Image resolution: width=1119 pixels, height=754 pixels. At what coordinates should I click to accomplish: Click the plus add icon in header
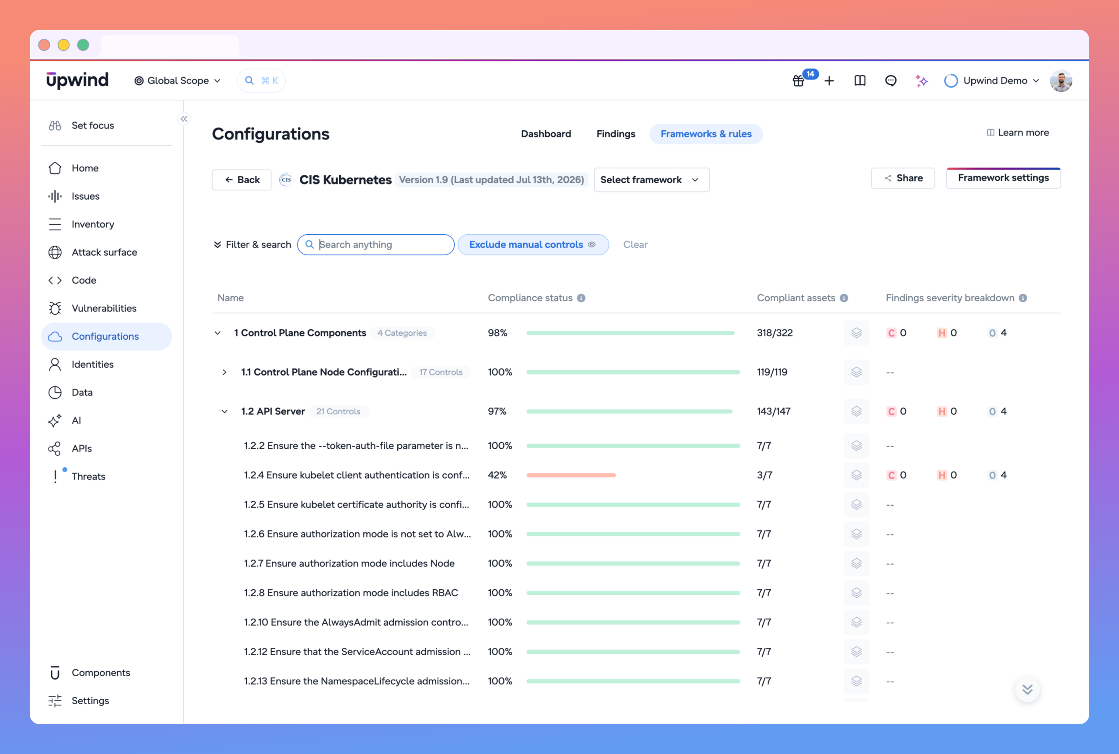[829, 81]
